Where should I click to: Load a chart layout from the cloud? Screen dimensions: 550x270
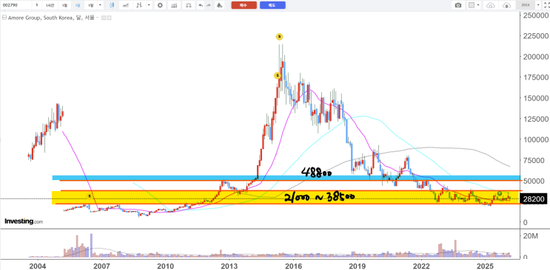(491, 5)
